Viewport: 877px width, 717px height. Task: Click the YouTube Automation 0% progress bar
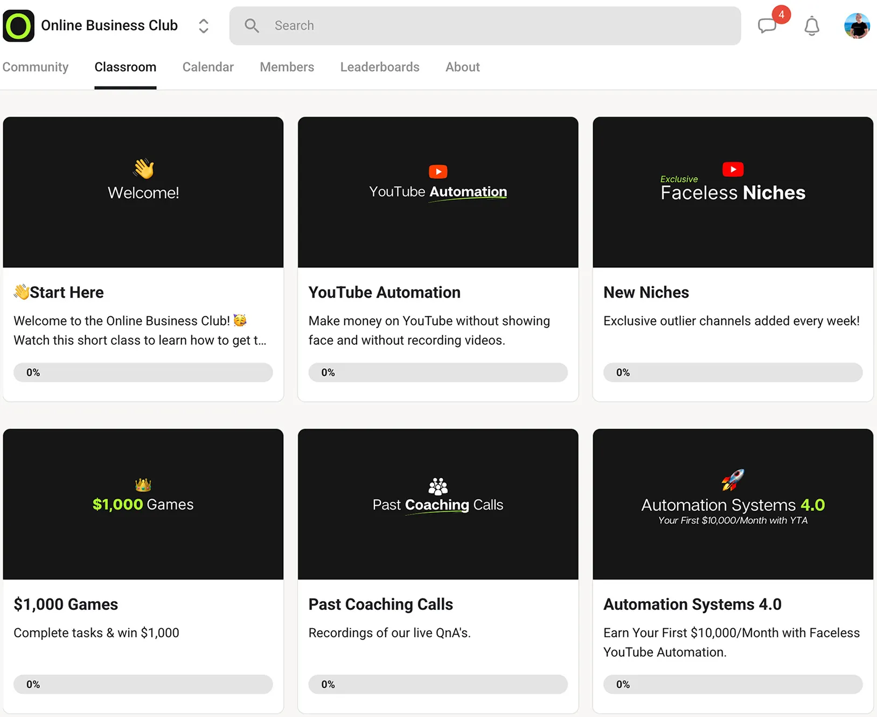click(438, 372)
